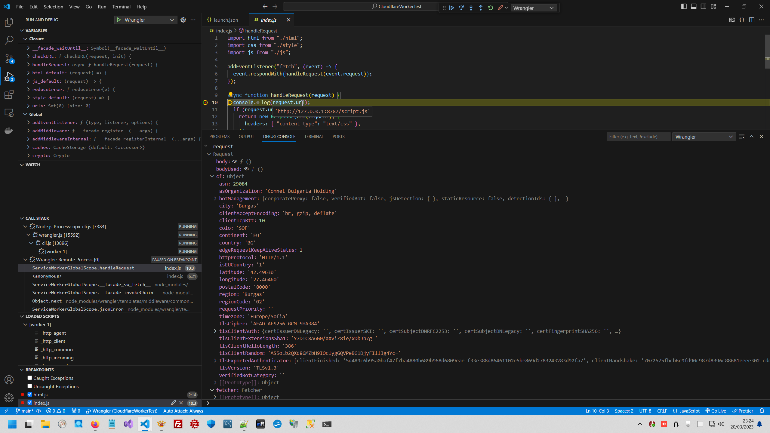Open launch.json via gear icon
This screenshot has width=770, height=433.
183,20
